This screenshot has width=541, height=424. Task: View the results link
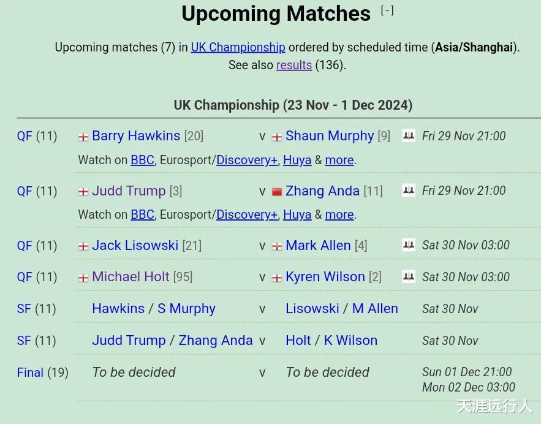[294, 65]
